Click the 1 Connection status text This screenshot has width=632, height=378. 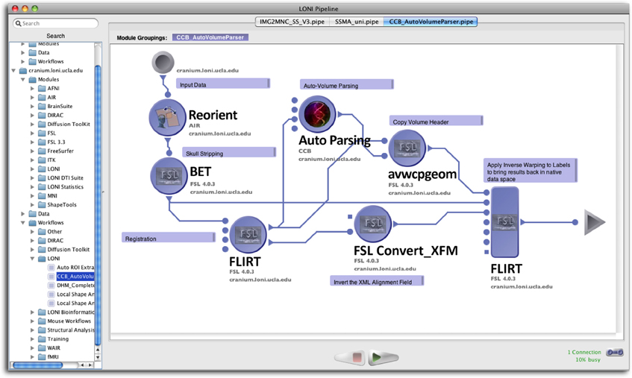point(584,352)
